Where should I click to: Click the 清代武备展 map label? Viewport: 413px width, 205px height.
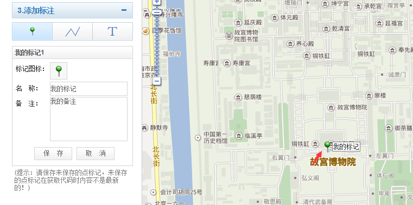coord(317,202)
